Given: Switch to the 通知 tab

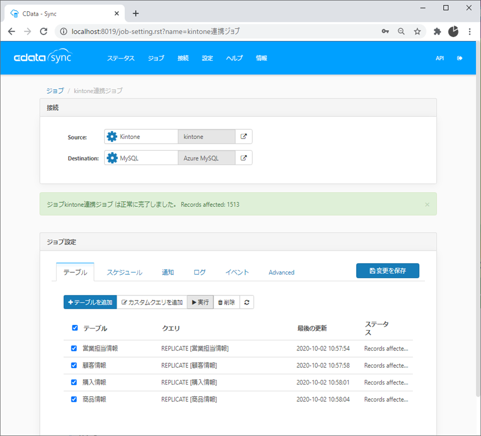Looking at the screenshot, I should click(x=168, y=272).
